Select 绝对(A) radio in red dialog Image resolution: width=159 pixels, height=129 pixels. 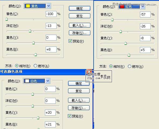coord(129,66)
